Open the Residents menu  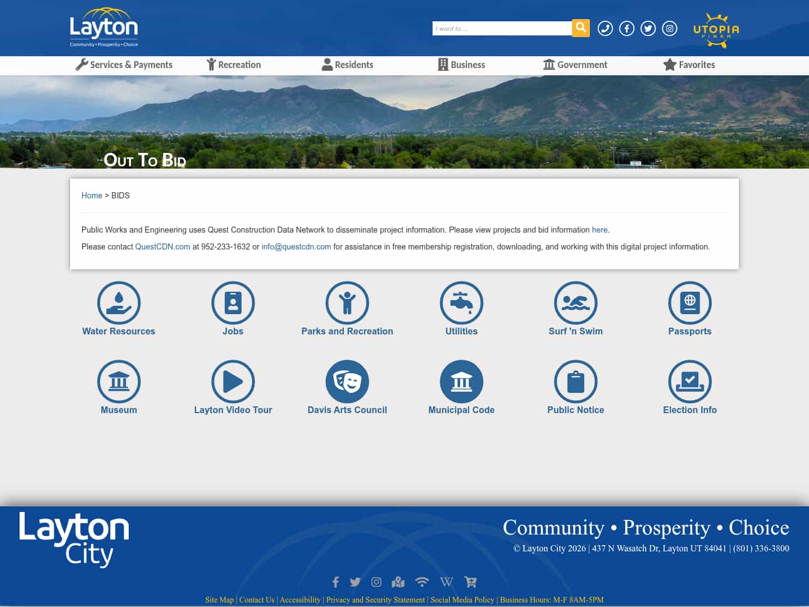tap(347, 65)
